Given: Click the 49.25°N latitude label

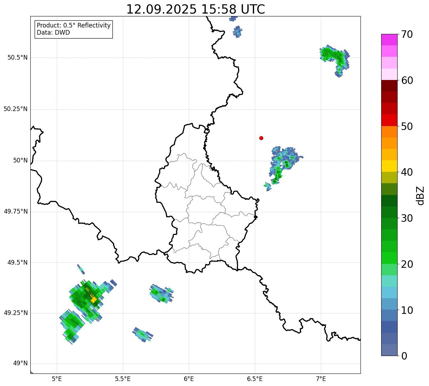Looking at the screenshot, I should [16, 313].
